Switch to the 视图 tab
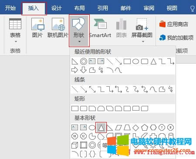The height and width of the screenshot is (159, 196). pyautogui.click(x=172, y=8)
